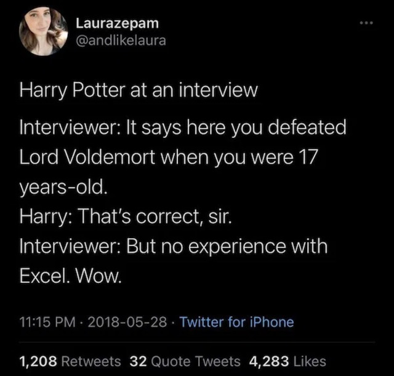
Task: Click the 'But no experience with' line
Action: [228, 246]
